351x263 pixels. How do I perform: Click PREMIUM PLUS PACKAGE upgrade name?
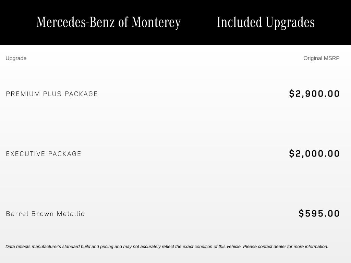52,94
